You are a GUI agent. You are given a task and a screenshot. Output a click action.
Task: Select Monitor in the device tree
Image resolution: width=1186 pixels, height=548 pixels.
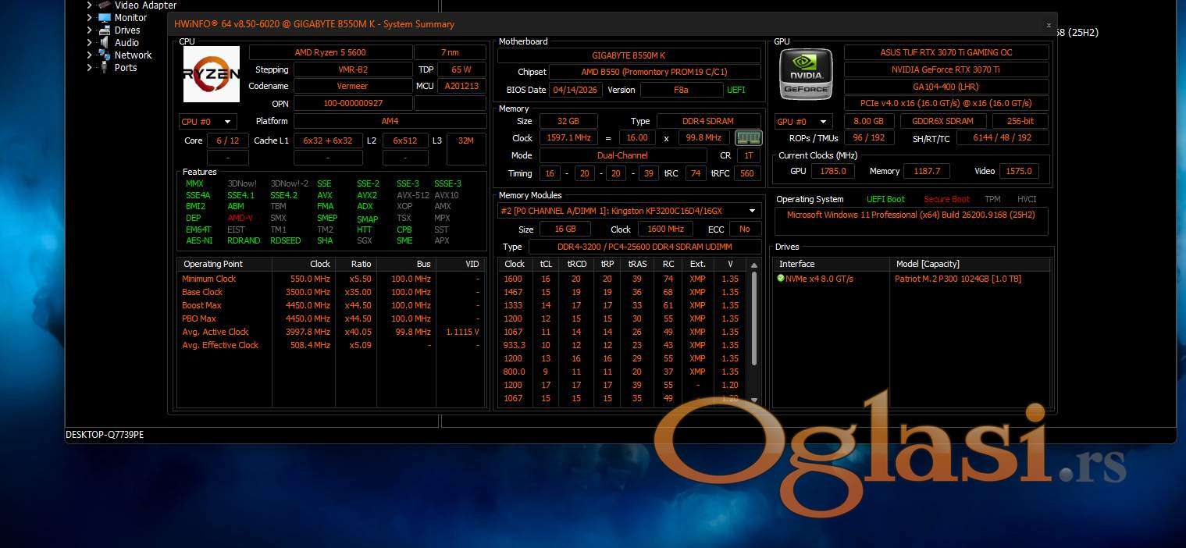click(130, 17)
